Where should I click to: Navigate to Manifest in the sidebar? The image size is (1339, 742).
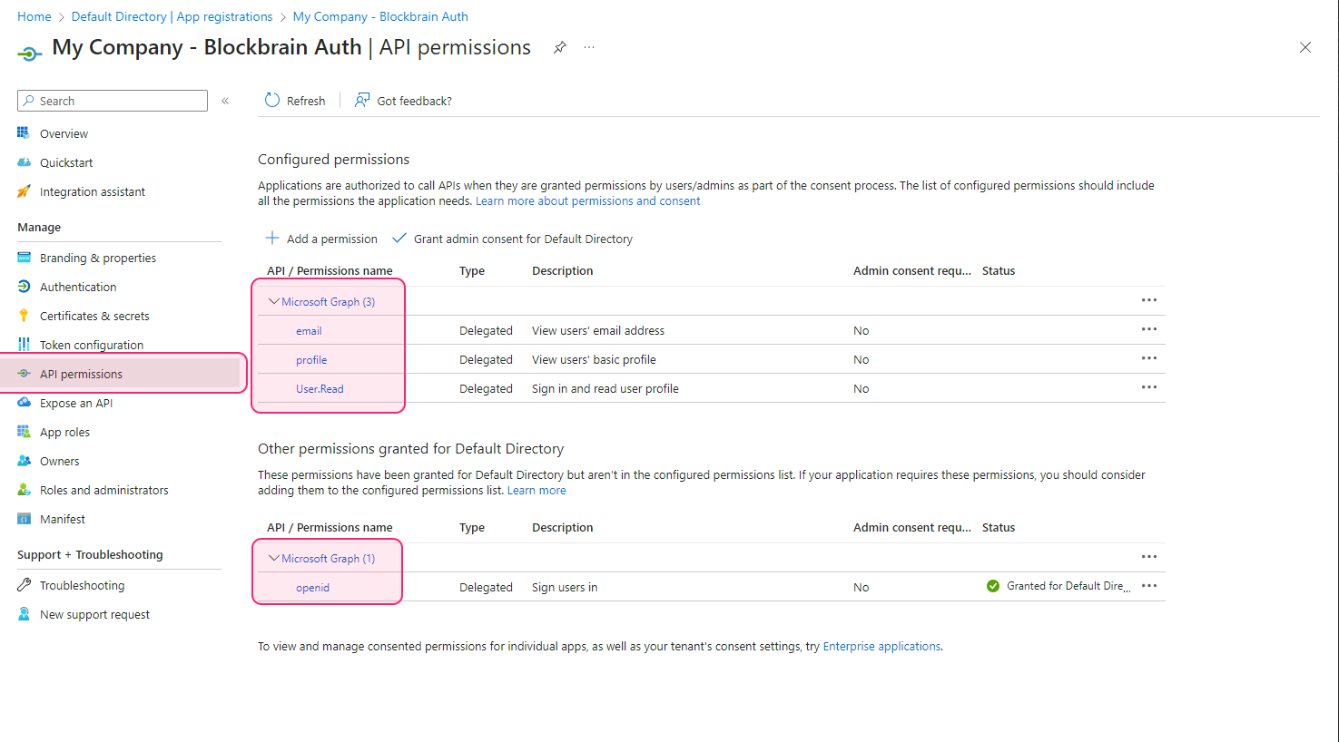(x=63, y=519)
